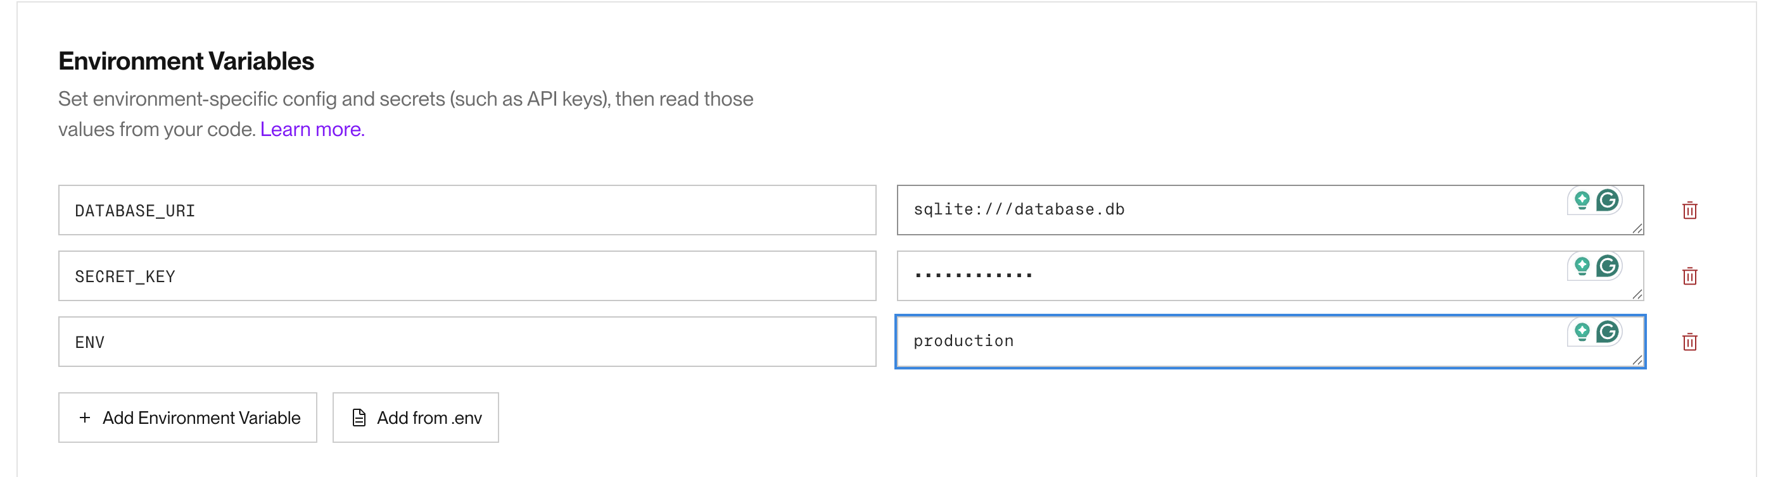Open the Learn more link

(312, 129)
